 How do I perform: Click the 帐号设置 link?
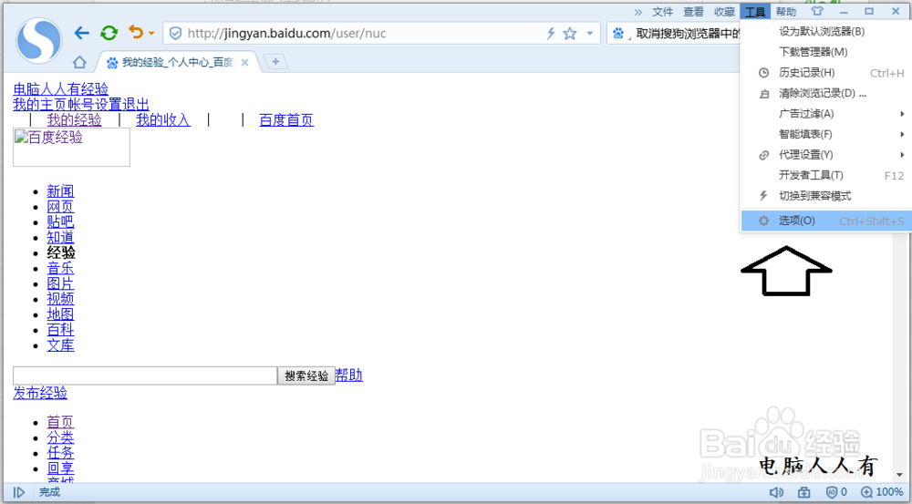pos(95,105)
